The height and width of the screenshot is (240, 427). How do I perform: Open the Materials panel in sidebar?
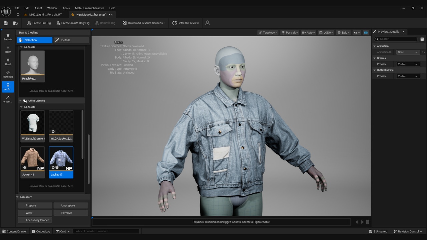8,74
